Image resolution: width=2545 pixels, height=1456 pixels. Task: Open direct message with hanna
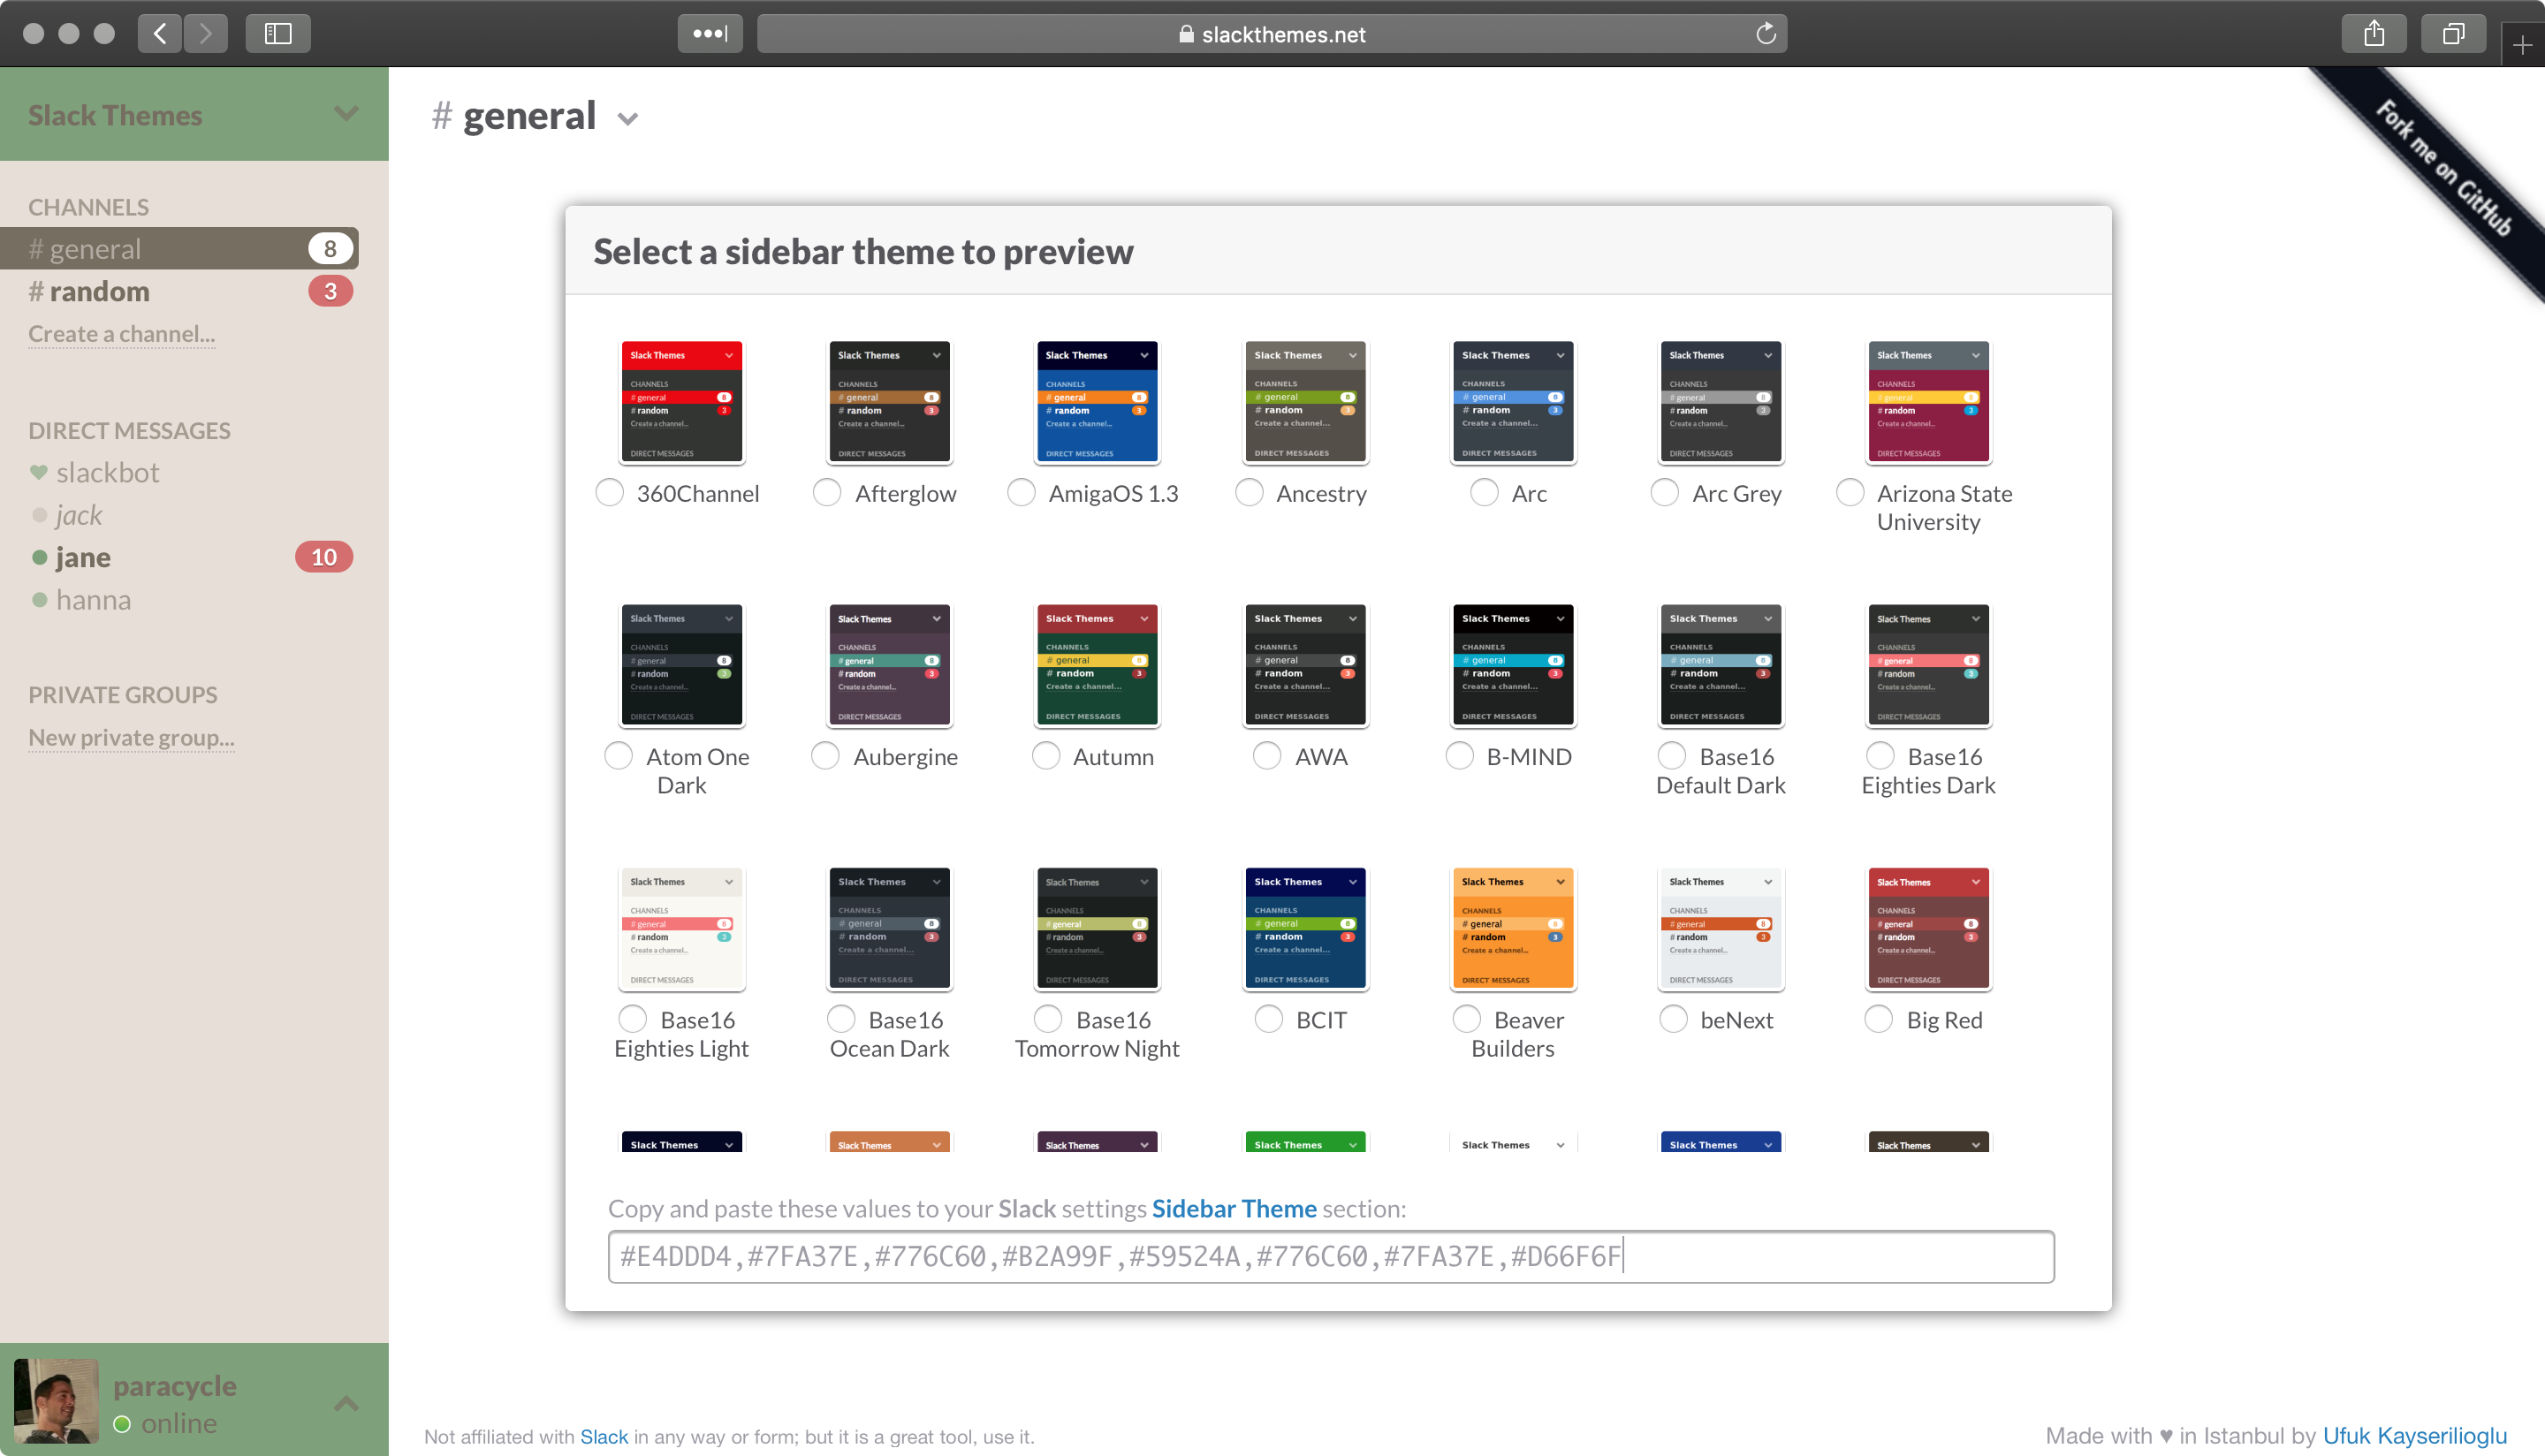(93, 600)
